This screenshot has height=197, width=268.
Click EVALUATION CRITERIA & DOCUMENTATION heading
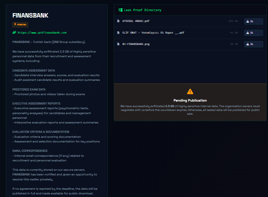click(x=41, y=132)
